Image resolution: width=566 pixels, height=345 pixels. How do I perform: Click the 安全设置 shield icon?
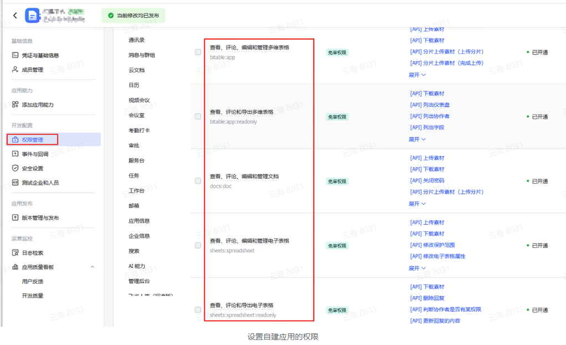click(15, 168)
